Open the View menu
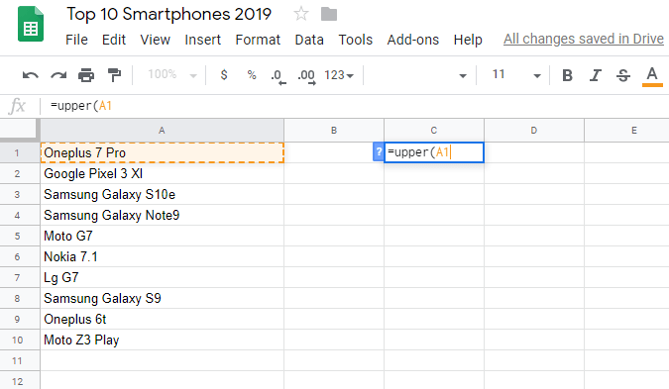 coord(156,40)
